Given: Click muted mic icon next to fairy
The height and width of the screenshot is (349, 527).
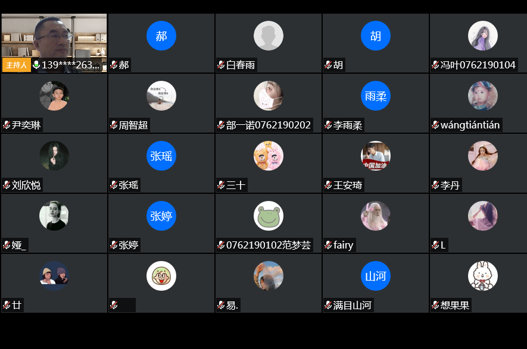Looking at the screenshot, I should [328, 245].
